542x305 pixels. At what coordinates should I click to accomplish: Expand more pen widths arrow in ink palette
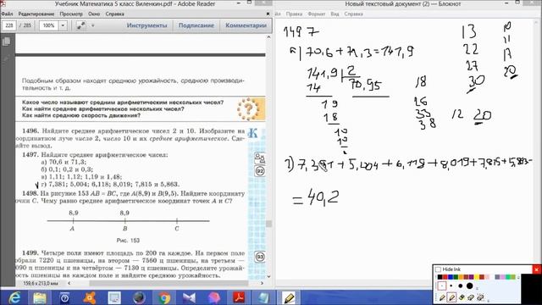tap(478, 288)
